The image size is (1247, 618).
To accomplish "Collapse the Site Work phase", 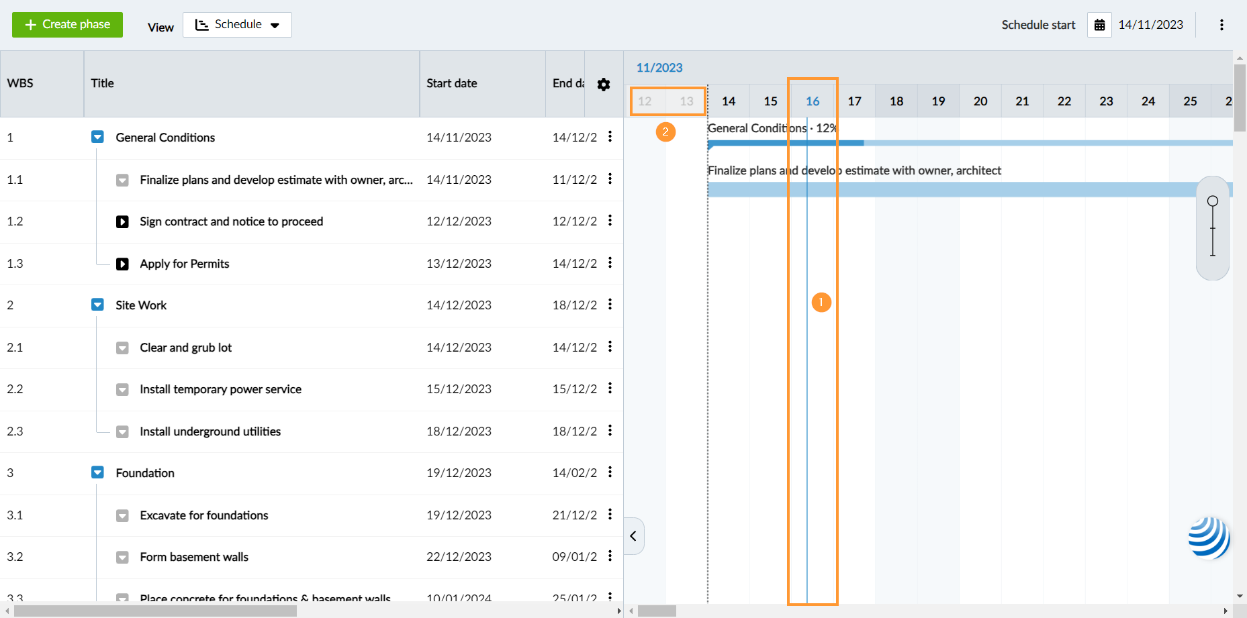I will click(97, 305).
